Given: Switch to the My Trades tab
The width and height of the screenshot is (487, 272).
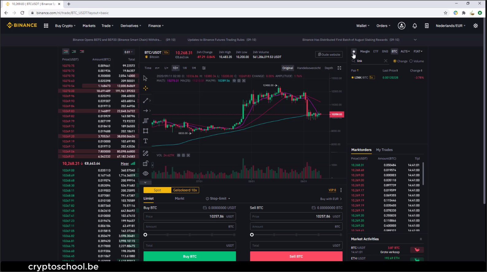Looking at the screenshot, I should 384,150.
